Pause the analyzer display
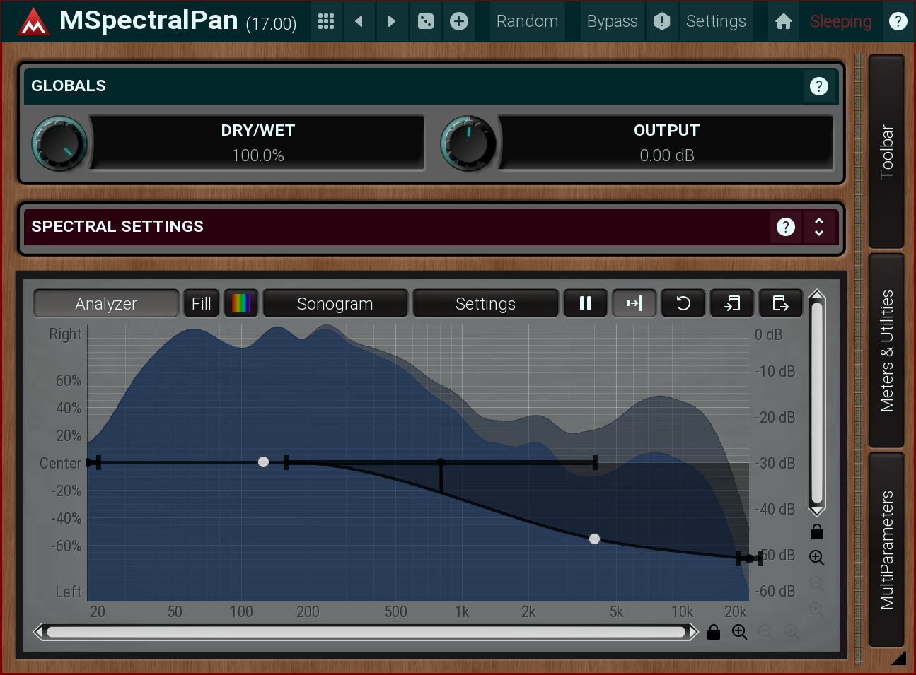Screen dimensions: 916x675 (x=585, y=303)
